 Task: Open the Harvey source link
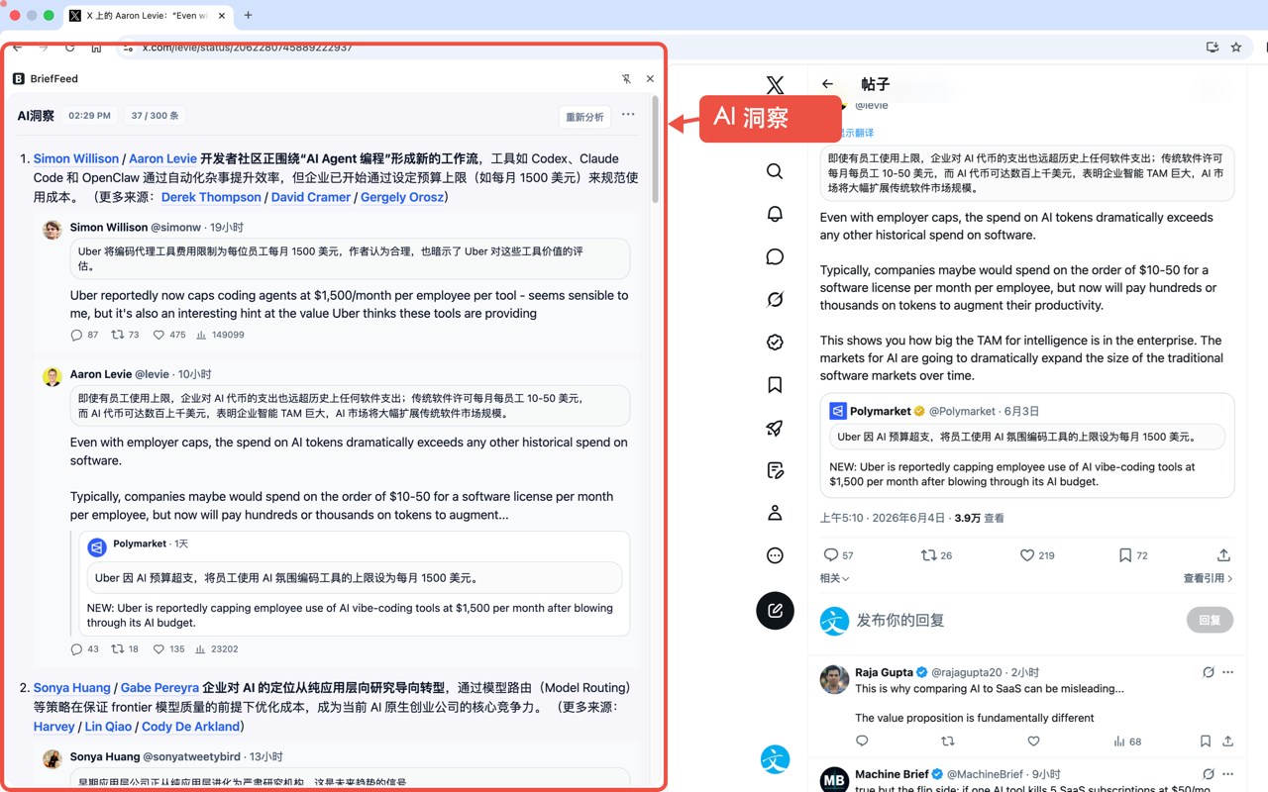54,727
